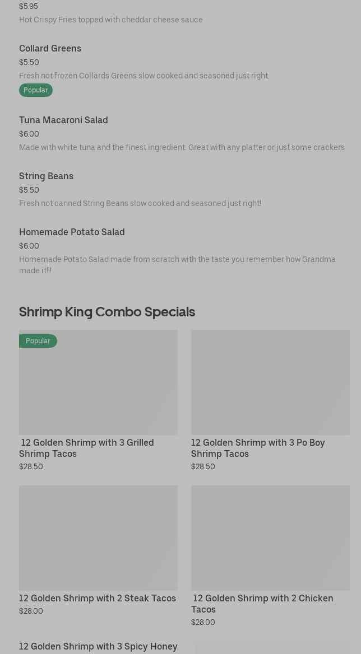The width and height of the screenshot is (361, 654).
Task: Click the $6.00 price under Tuna Macaroni Salad
Action: (x=29, y=134)
